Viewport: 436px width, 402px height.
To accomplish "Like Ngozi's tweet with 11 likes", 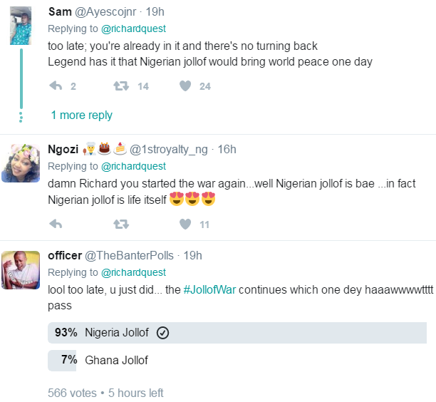I will pyautogui.click(x=185, y=224).
